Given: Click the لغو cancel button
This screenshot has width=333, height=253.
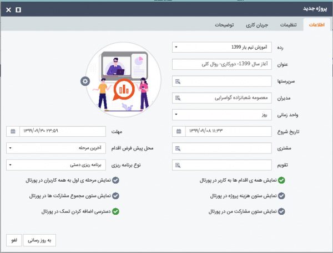Looking at the screenshot, I should 14,240.
